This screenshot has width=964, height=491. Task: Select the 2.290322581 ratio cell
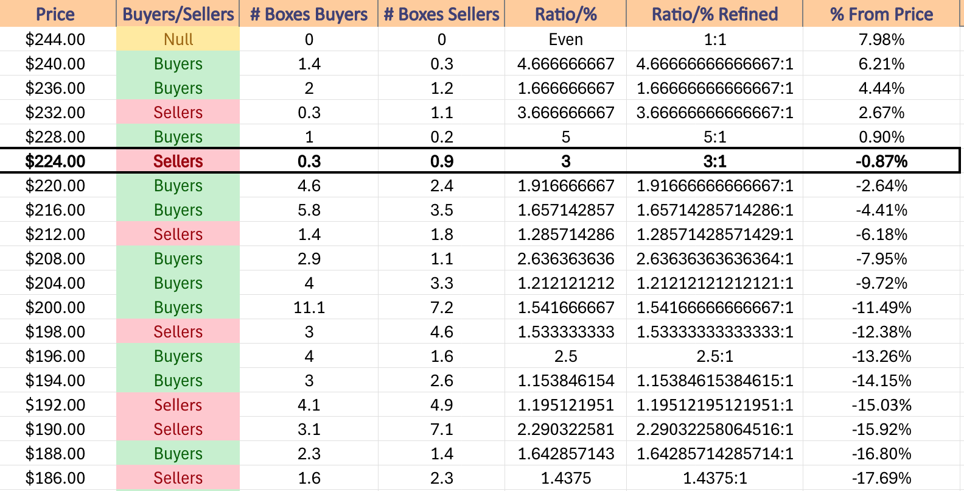(566, 429)
